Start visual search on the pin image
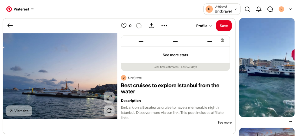298x136 pixels. [x=109, y=111]
